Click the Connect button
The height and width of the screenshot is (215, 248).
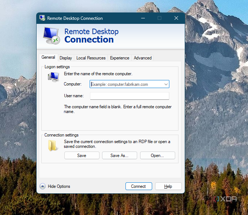tap(139, 186)
